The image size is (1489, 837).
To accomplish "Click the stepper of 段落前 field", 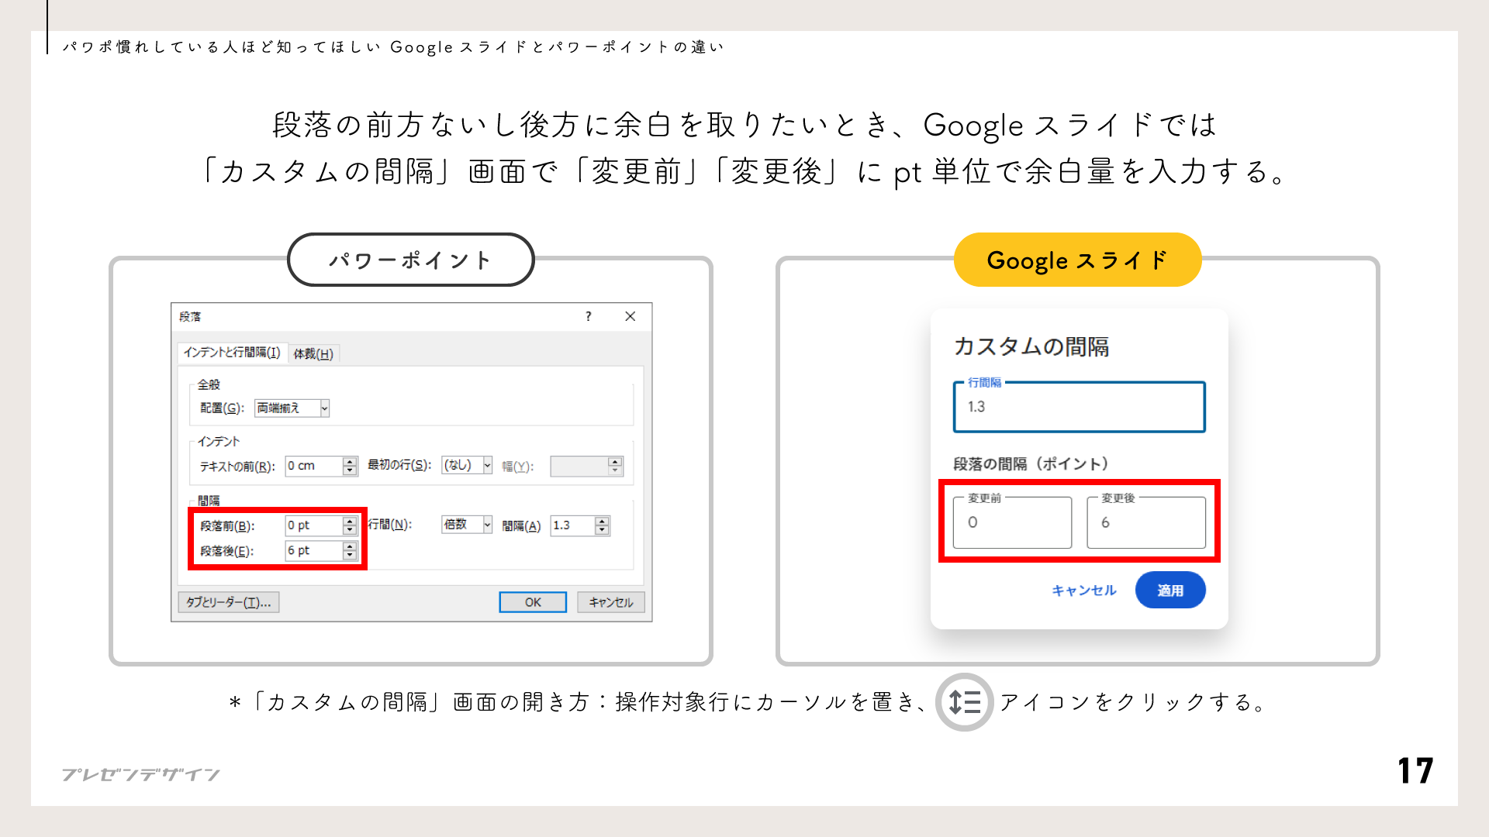I will point(350,525).
